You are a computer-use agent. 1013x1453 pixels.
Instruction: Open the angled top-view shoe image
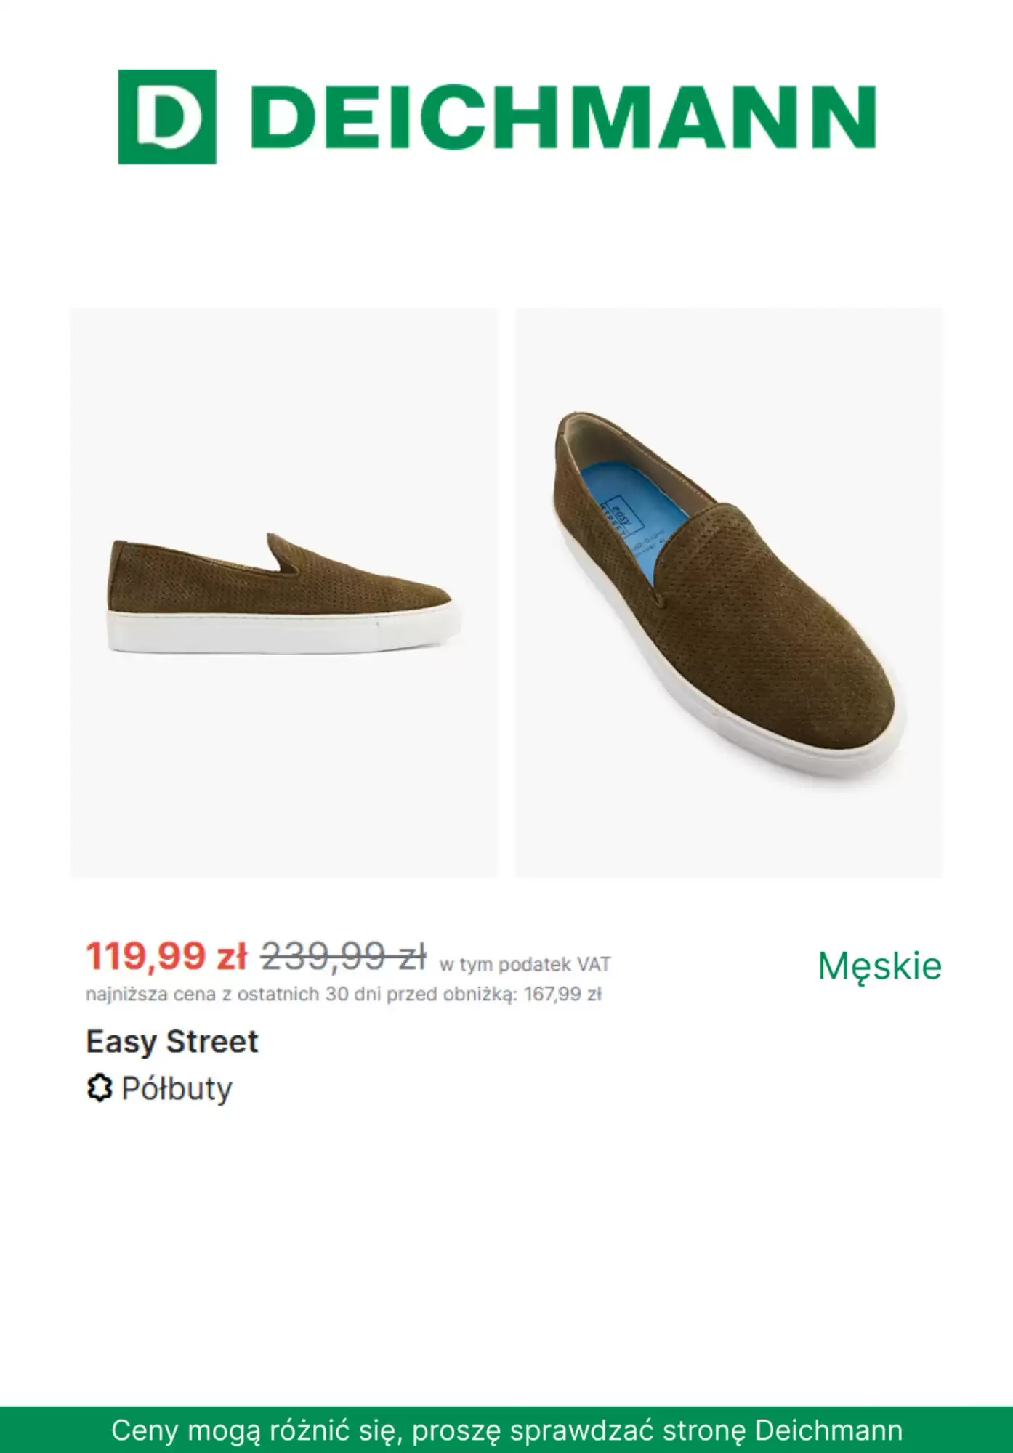(729, 593)
